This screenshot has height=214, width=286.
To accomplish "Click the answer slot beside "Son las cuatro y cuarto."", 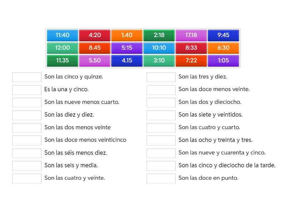I will pyautogui.click(x=161, y=127).
